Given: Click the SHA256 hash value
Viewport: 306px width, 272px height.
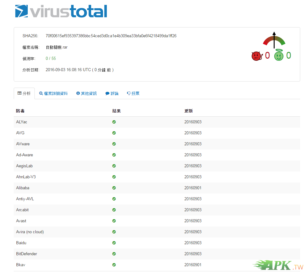Looking at the screenshot, I should click(111, 36).
